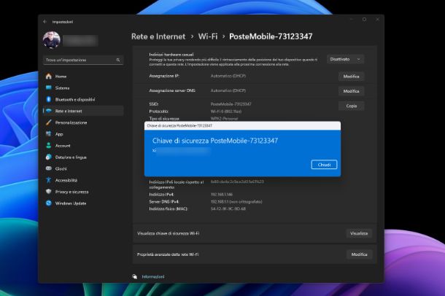Click the Indirizzo fisico (MAC) value
This screenshot has height=296, width=445.
(x=228, y=209)
